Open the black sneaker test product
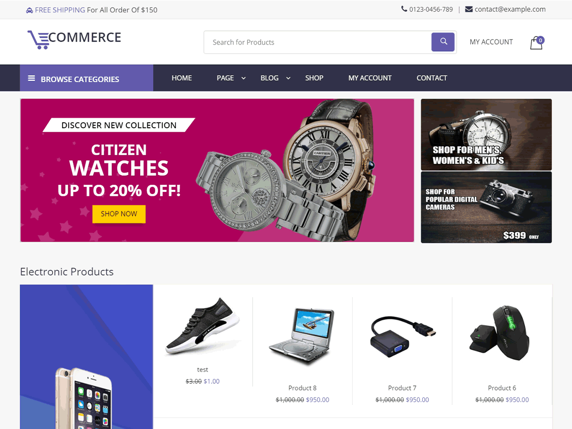Image resolution: width=572 pixels, height=429 pixels. (x=203, y=326)
